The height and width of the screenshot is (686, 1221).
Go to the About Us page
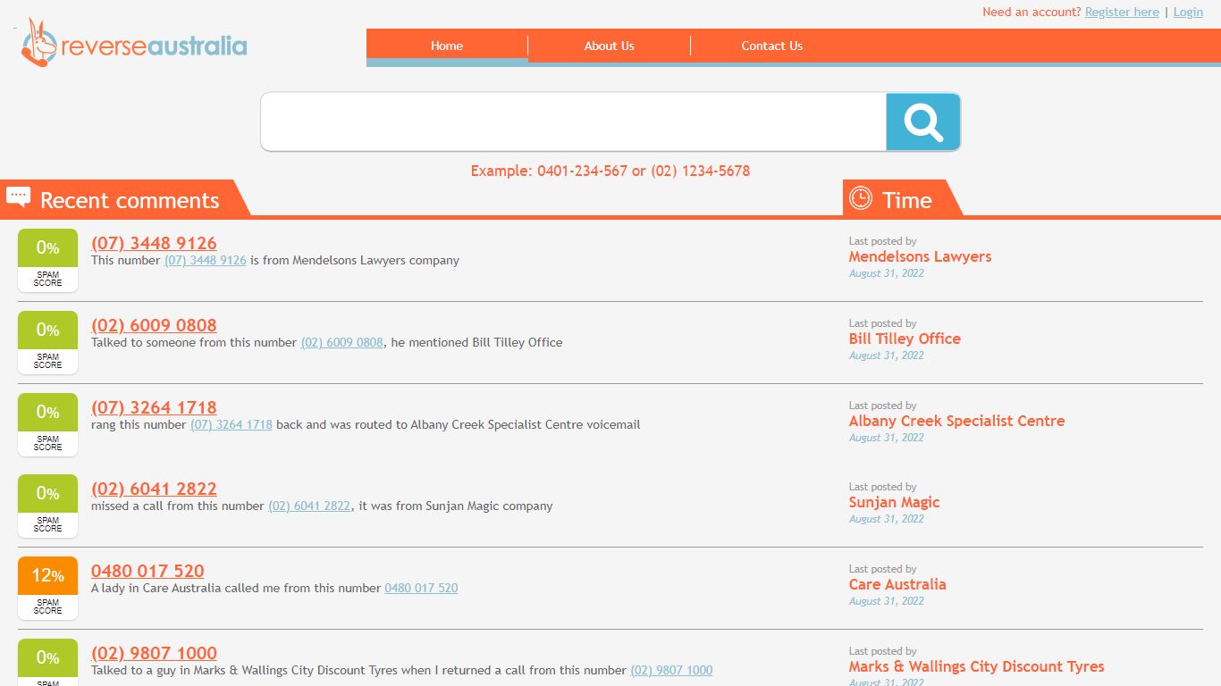click(x=610, y=46)
